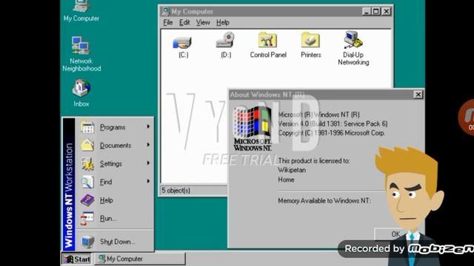Close the My Computer window
The width and height of the screenshot is (474, 266).
point(387,12)
